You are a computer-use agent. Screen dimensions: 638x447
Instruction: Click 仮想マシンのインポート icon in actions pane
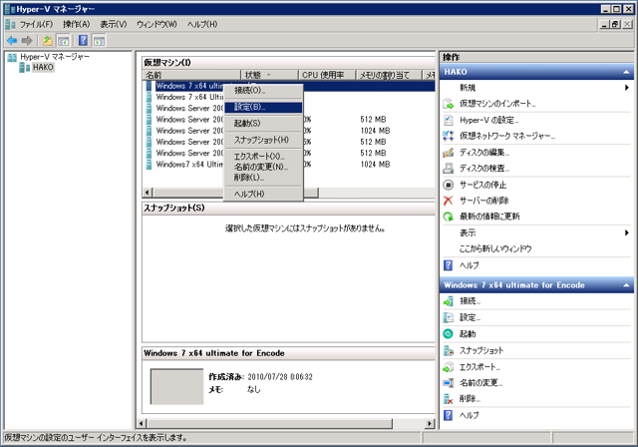pyautogui.click(x=448, y=104)
